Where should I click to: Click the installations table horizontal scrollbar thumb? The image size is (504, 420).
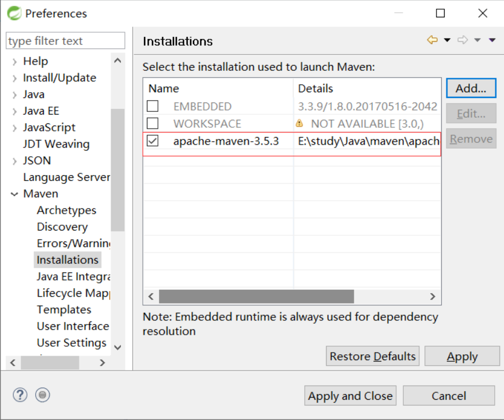click(x=256, y=296)
